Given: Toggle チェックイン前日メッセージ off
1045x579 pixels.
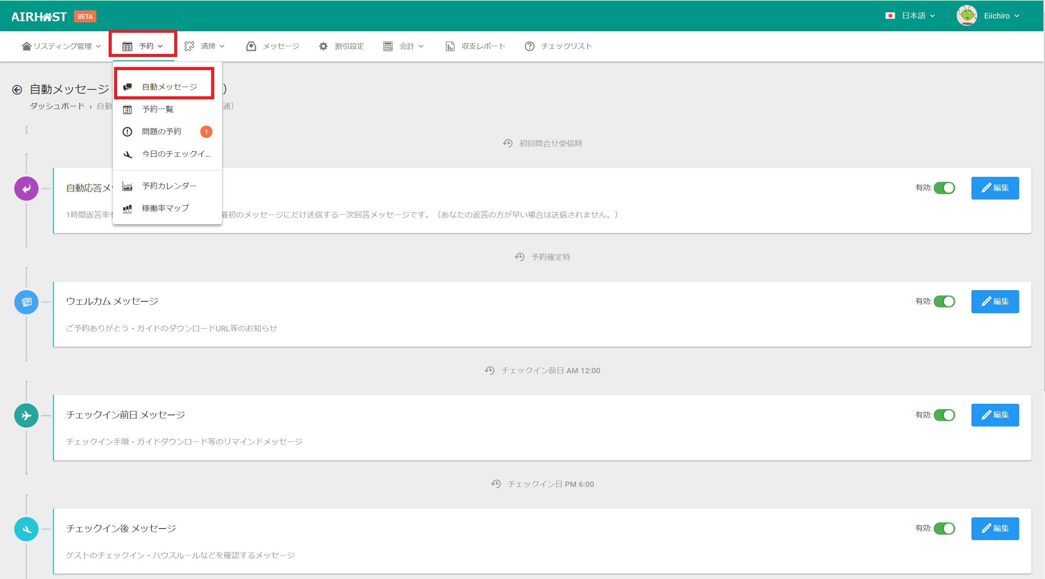Looking at the screenshot, I should (944, 415).
